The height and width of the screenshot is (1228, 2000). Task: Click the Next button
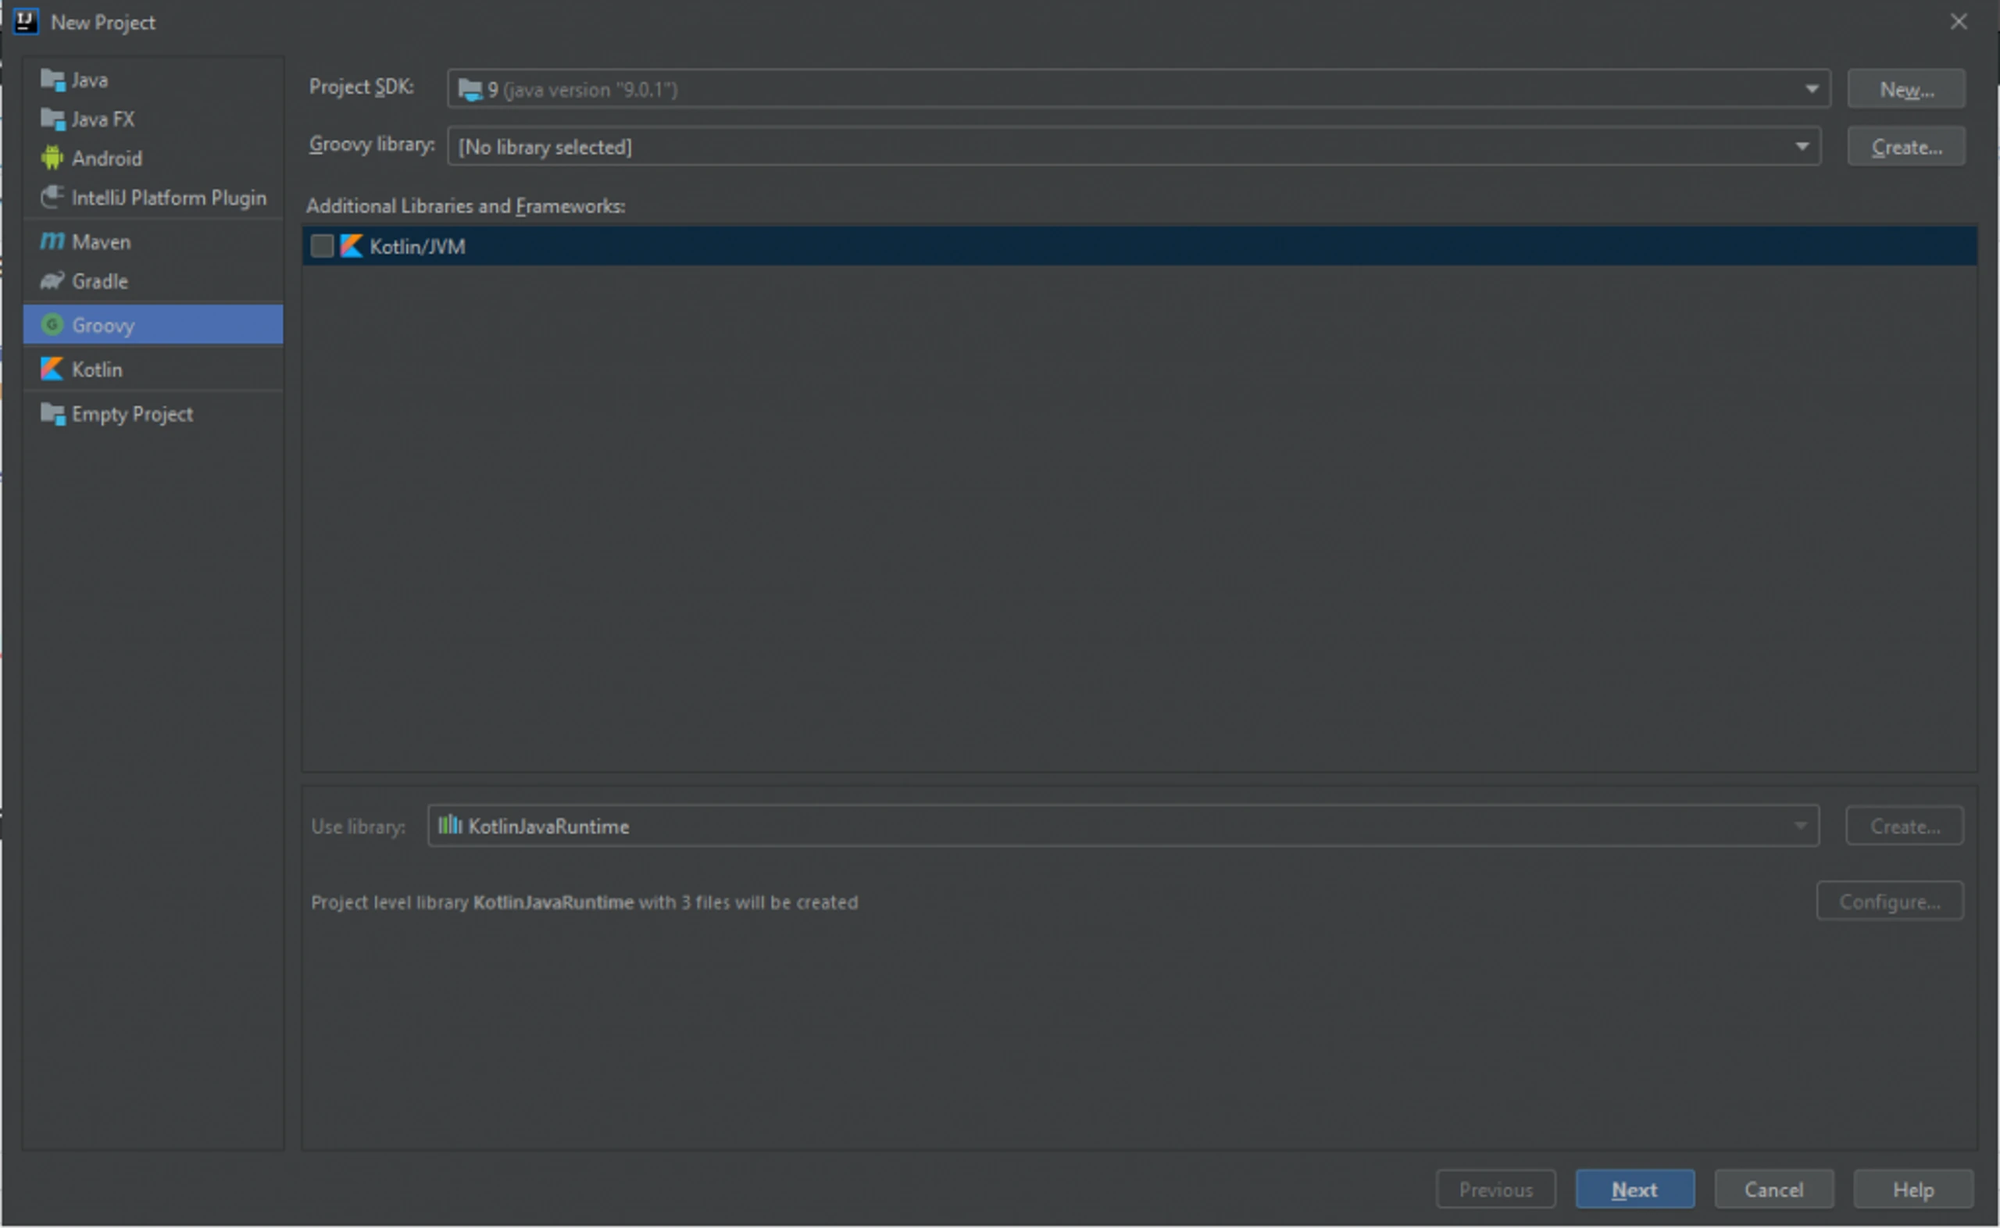click(x=1634, y=1189)
